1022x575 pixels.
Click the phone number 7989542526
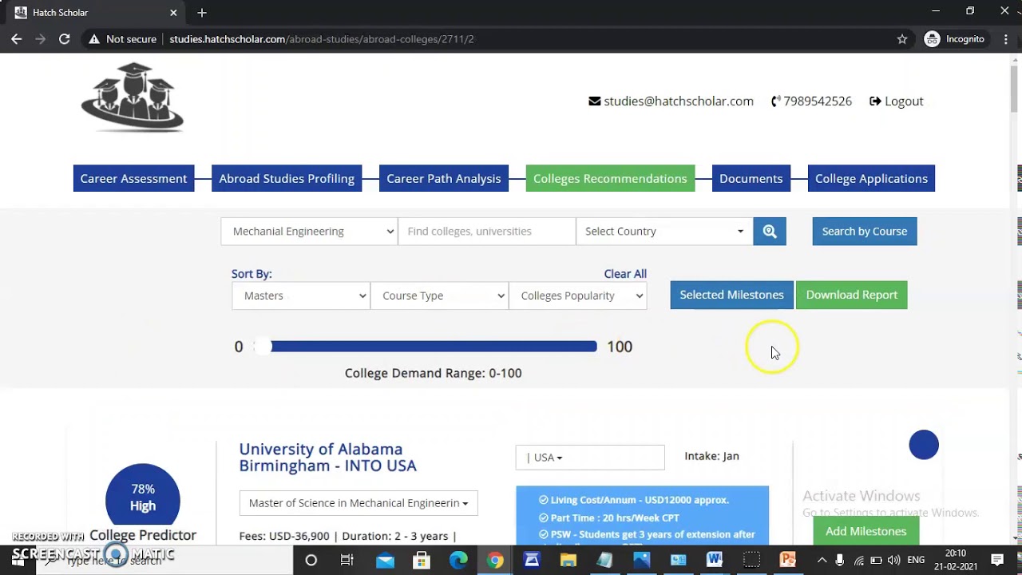[811, 101]
